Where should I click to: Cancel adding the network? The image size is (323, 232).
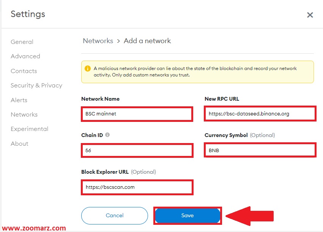[115, 216]
